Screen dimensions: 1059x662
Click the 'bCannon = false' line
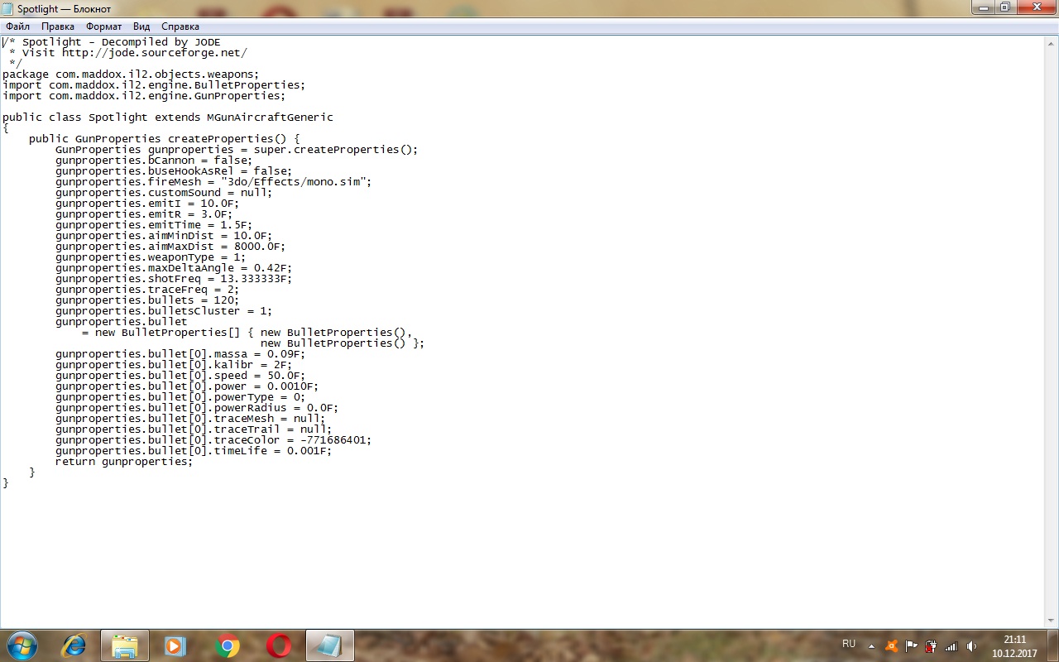click(154, 160)
